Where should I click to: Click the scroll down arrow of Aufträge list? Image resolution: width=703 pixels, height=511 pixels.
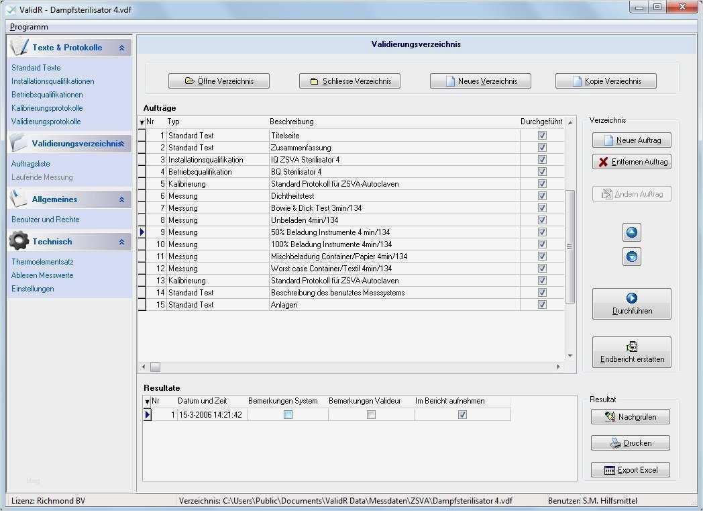point(570,356)
